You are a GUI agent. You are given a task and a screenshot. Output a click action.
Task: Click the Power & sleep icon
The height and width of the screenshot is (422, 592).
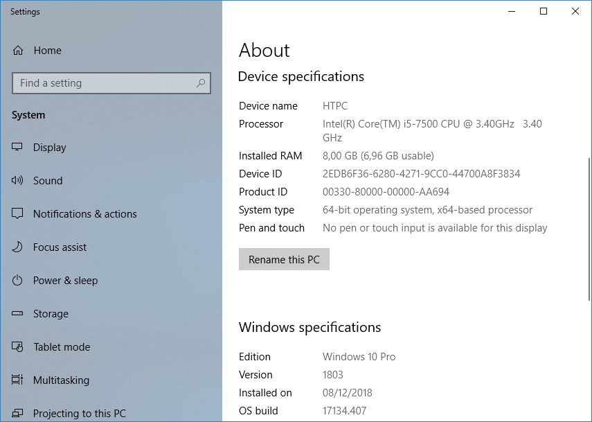click(17, 280)
